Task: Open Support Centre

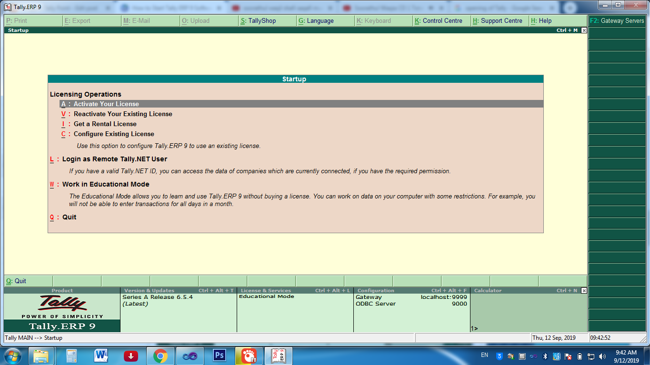Action: [500, 21]
